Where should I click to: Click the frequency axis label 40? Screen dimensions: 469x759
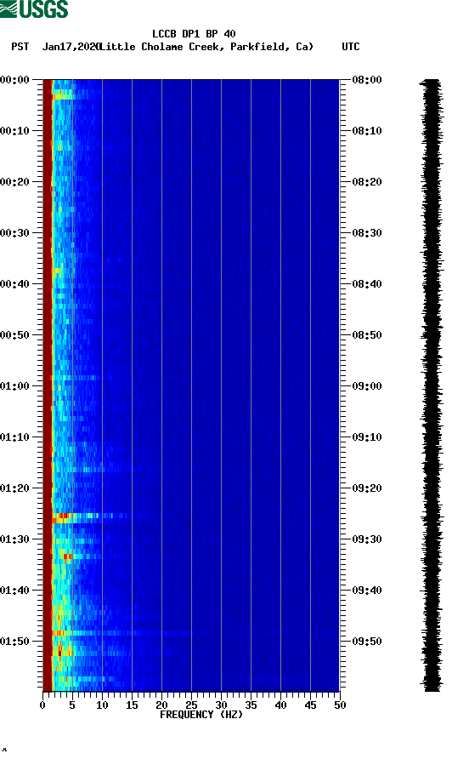(280, 705)
